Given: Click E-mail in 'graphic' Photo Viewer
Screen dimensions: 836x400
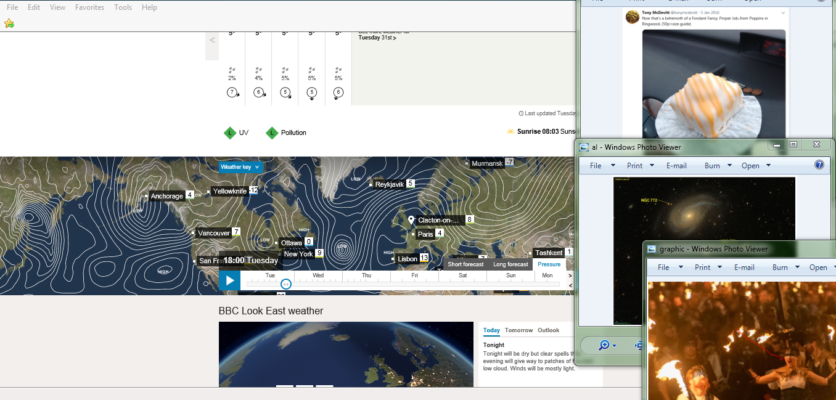Looking at the screenshot, I should click(x=744, y=267).
